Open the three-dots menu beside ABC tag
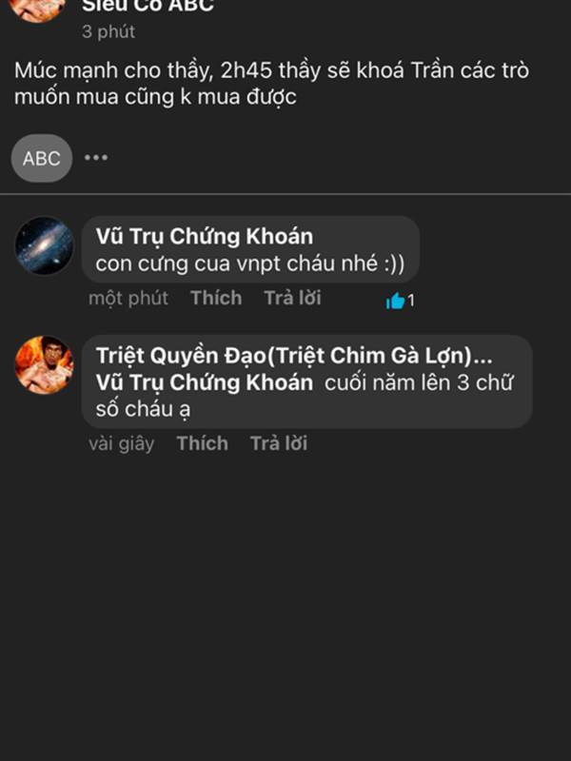Screen dimensions: 571x761 pyautogui.click(x=96, y=158)
